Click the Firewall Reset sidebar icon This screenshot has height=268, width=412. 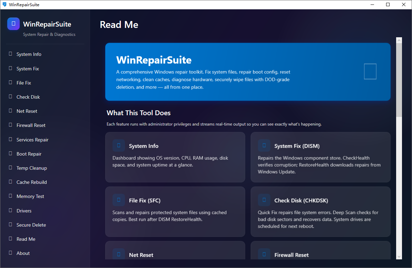pos(10,125)
